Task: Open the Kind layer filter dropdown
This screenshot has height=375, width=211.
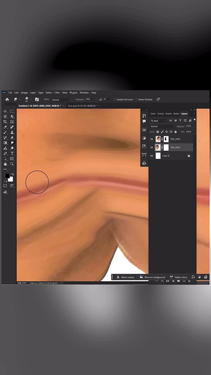Action: point(158,120)
